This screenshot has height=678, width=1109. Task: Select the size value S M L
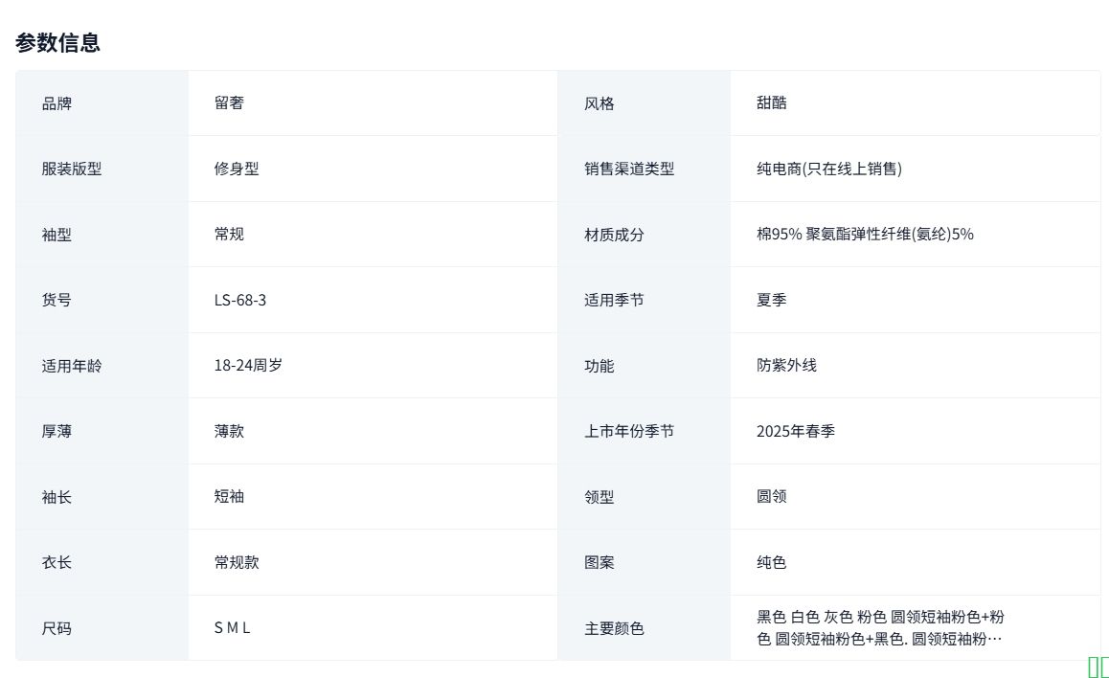232,628
